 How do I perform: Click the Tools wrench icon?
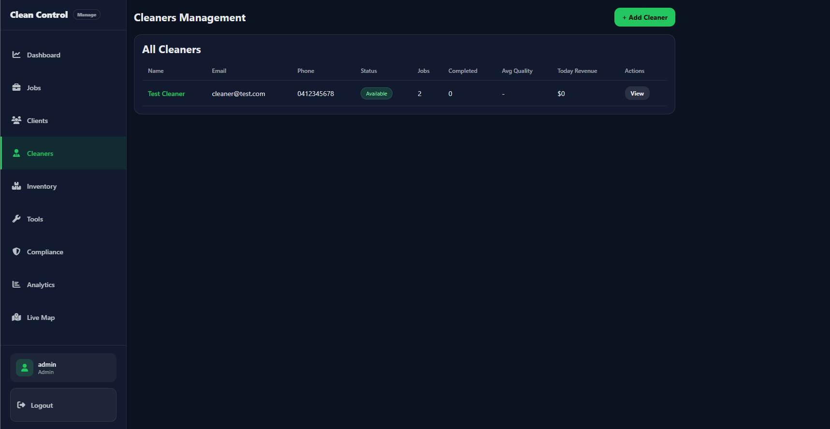[16, 219]
